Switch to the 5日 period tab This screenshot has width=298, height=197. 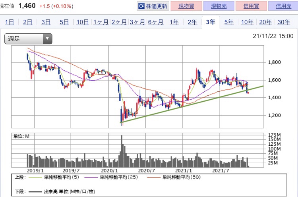(64, 22)
